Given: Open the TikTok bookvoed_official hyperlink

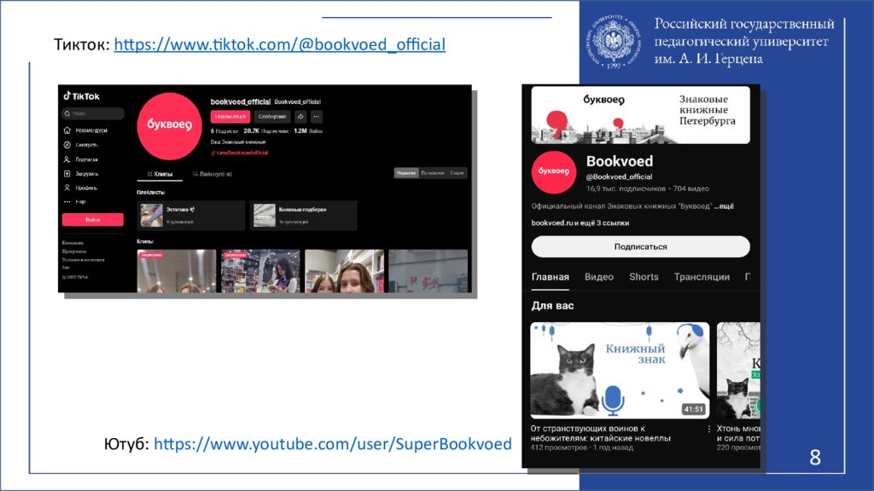Looking at the screenshot, I should [280, 44].
